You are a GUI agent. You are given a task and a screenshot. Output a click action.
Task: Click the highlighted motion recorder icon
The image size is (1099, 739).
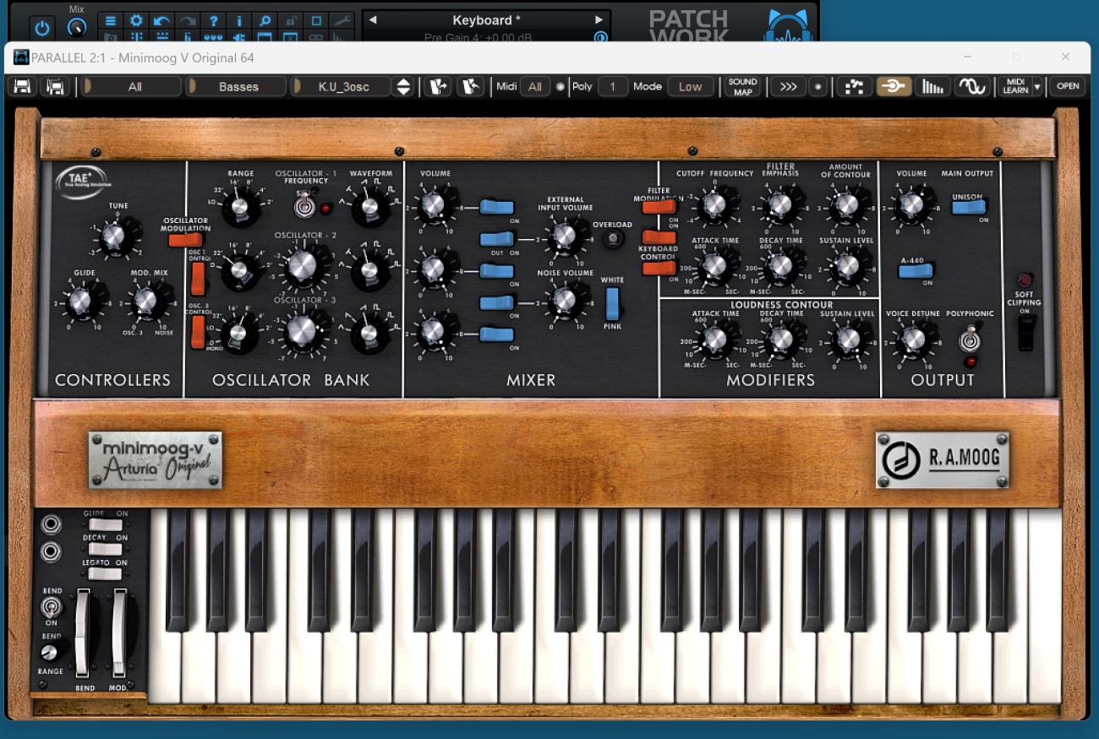[894, 86]
